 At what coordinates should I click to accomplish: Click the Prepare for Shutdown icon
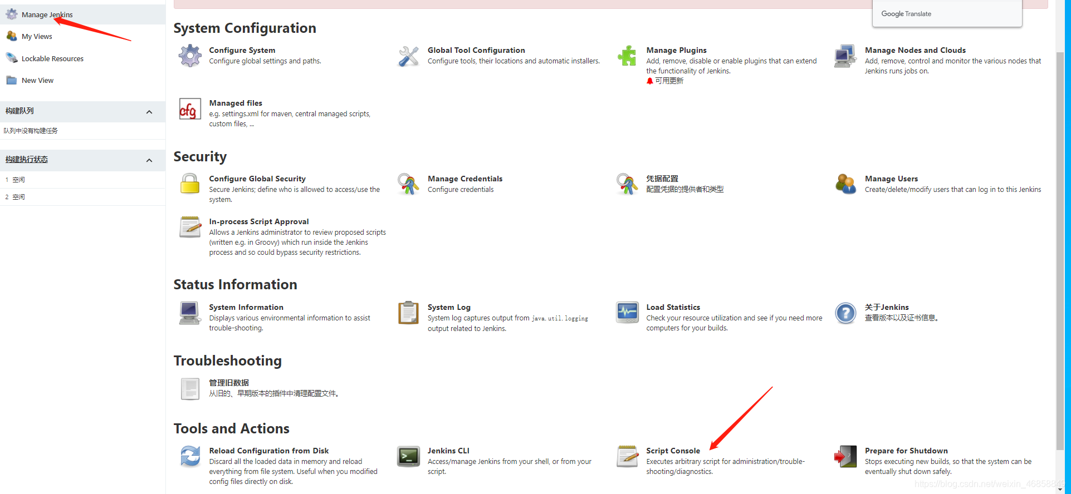pos(845,456)
